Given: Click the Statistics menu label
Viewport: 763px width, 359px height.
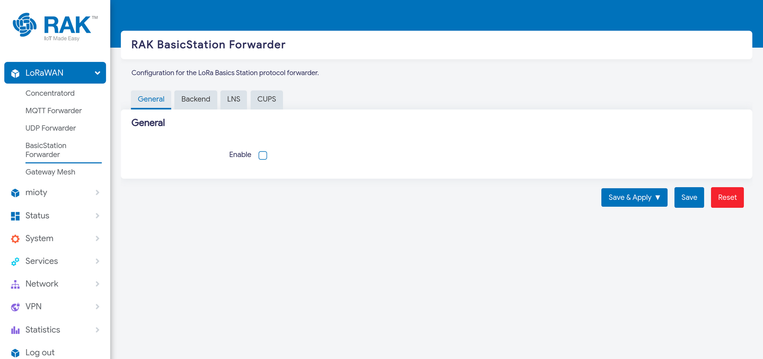Looking at the screenshot, I should click(43, 330).
